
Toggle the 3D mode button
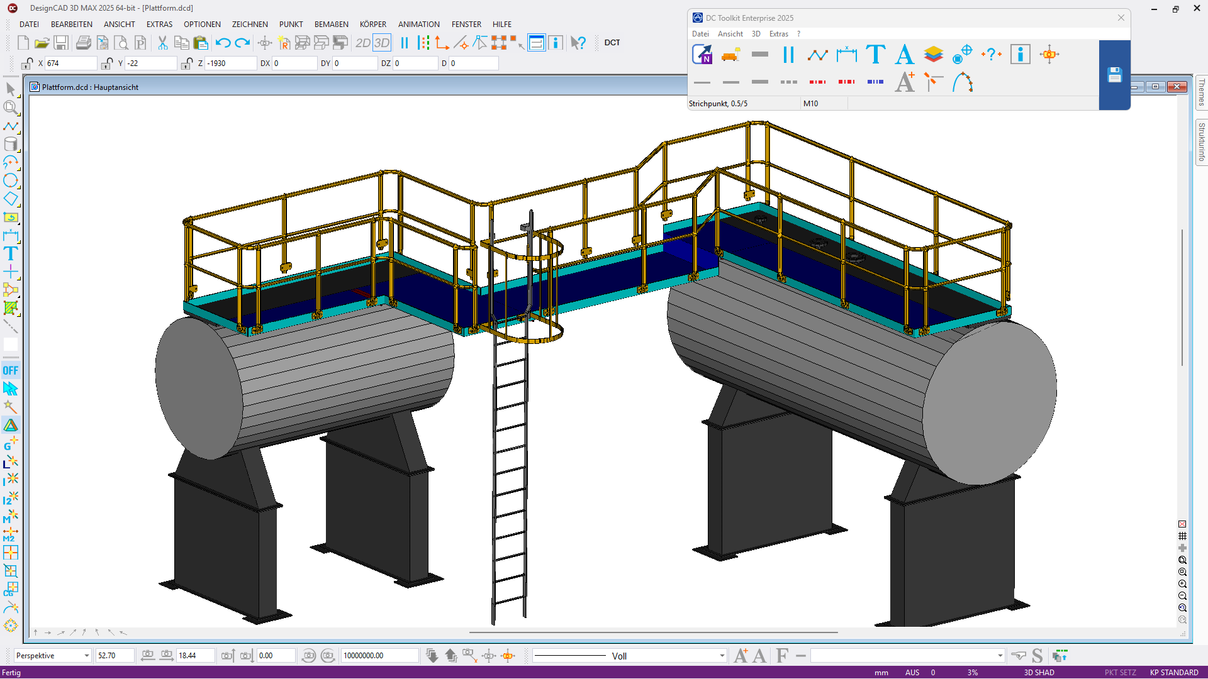click(382, 43)
